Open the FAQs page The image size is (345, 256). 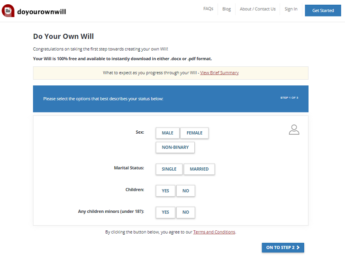[208, 9]
